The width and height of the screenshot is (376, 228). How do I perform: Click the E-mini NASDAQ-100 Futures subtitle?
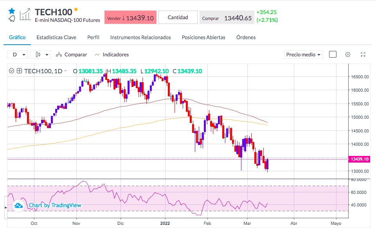[68, 20]
